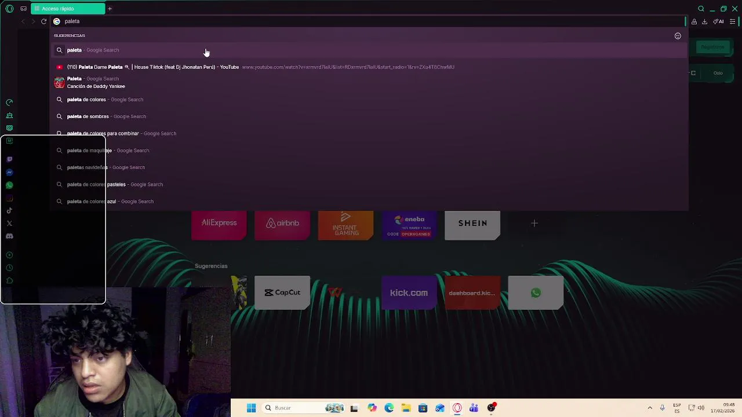Open the AliExpress speed dial tile
Screen dimensions: 742x417
pyautogui.click(x=219, y=225)
